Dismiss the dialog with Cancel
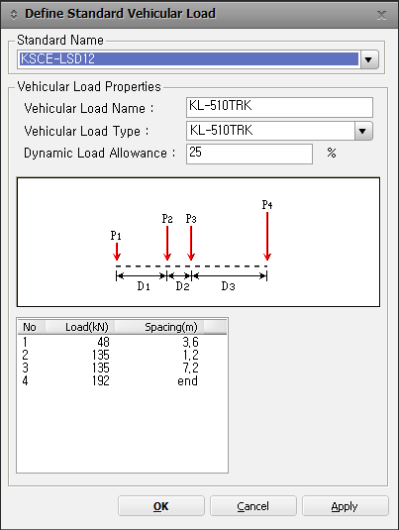The height and width of the screenshot is (530, 399). (253, 506)
